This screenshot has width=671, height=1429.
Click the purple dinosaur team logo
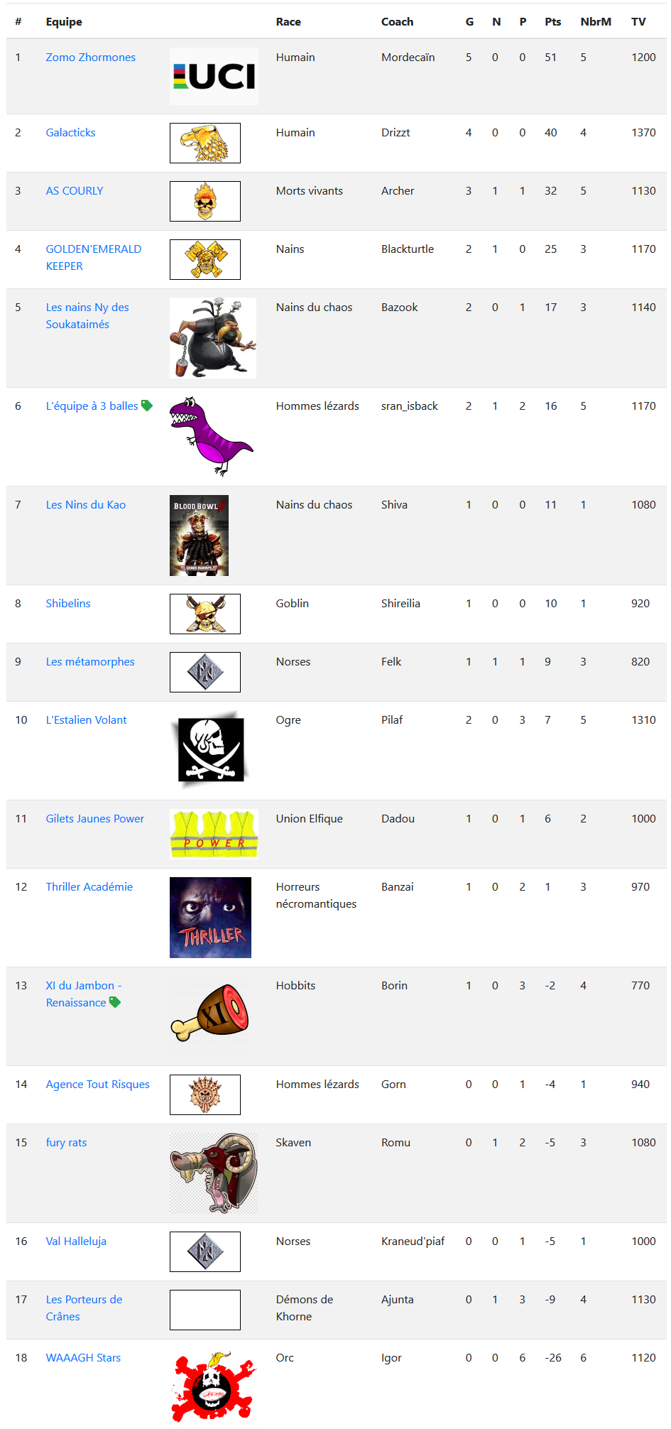coord(212,436)
